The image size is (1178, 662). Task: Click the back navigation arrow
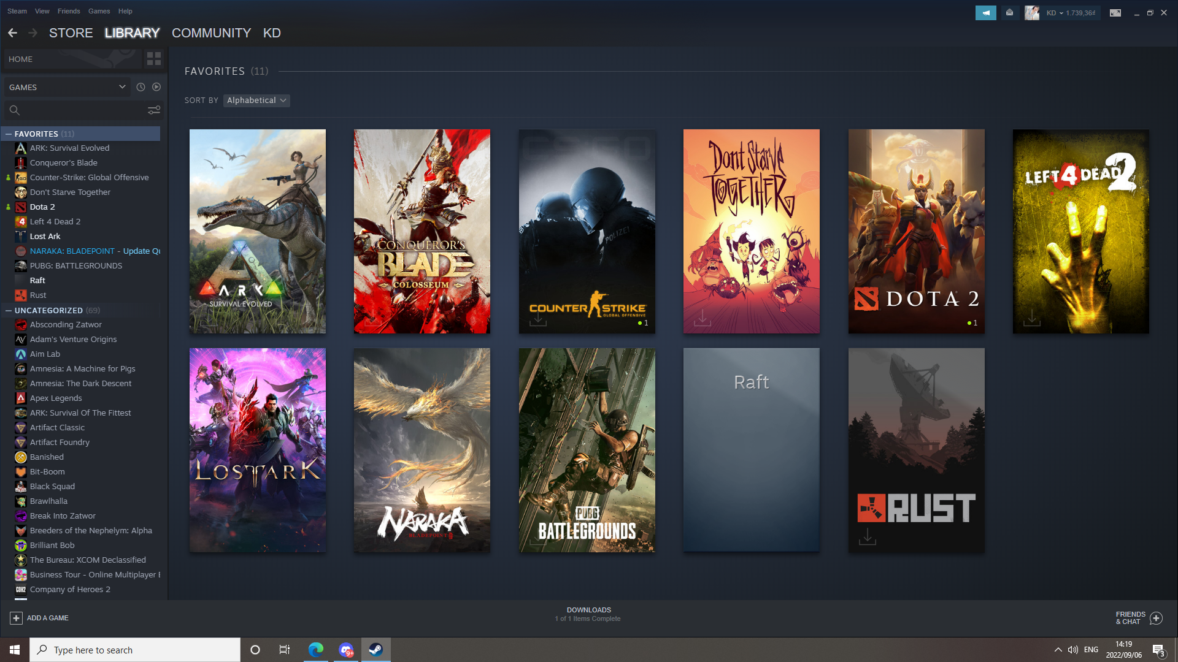pyautogui.click(x=12, y=33)
